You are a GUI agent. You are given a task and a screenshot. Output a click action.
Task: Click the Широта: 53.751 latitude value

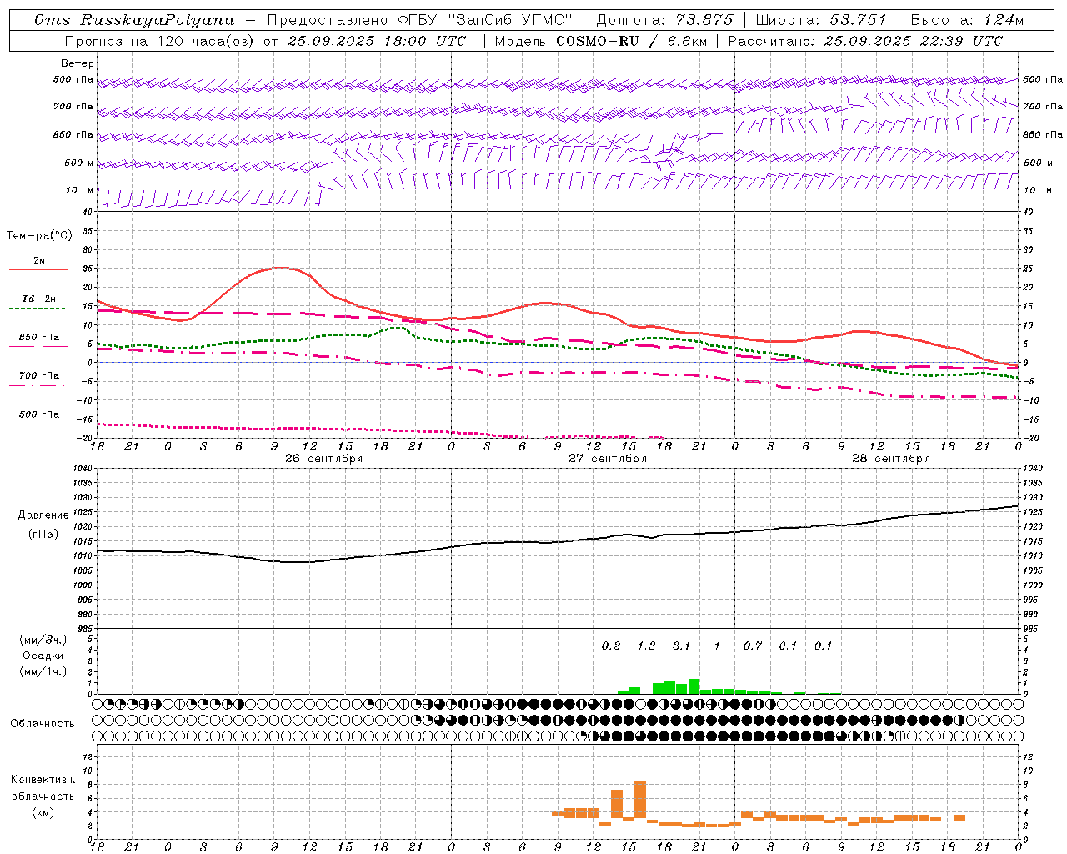[x=822, y=20]
